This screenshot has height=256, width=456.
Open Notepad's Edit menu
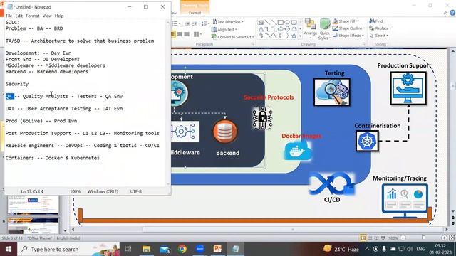click(x=19, y=16)
